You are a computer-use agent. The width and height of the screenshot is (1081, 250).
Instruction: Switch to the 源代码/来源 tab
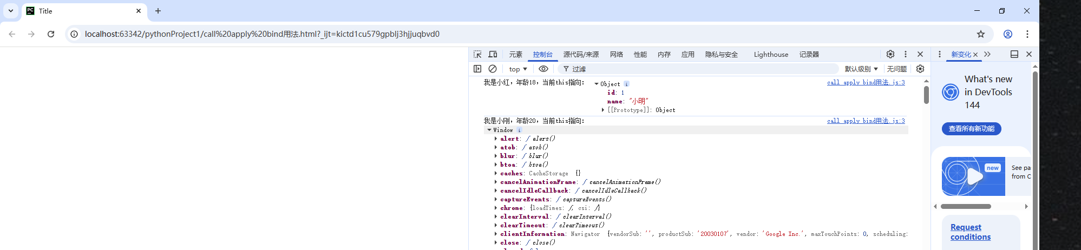pos(581,54)
